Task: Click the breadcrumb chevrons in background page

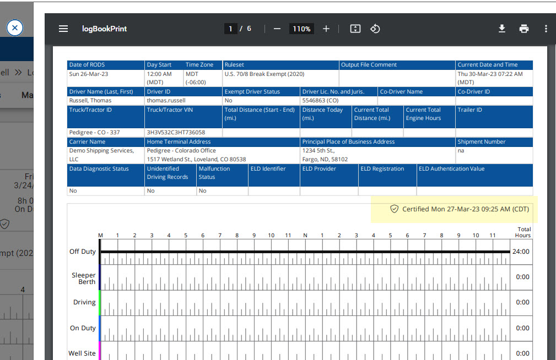Action: pos(18,73)
